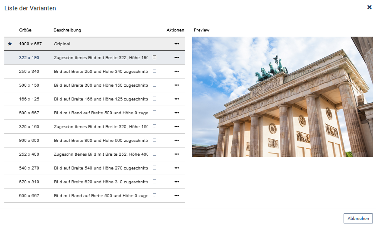The height and width of the screenshot is (226, 376).
Task: Click the Brandenburg Gate preview image
Action: [x=282, y=97]
